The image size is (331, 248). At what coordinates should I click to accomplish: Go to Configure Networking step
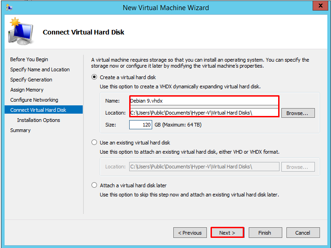[34, 100]
